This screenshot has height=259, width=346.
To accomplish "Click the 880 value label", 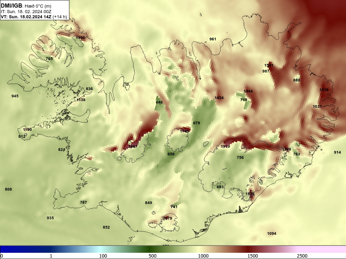I will point(297,80).
